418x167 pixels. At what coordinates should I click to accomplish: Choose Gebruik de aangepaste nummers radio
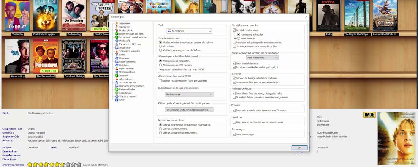click(x=160, y=132)
